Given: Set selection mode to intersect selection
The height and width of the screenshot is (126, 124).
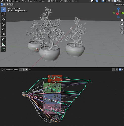Looking at the screenshot, I should point(12,4).
